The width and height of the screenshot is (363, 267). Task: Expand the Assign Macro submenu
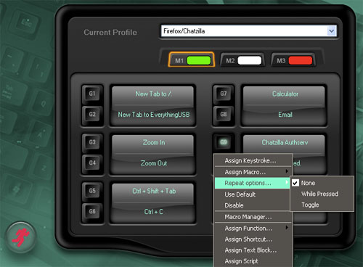click(253, 172)
